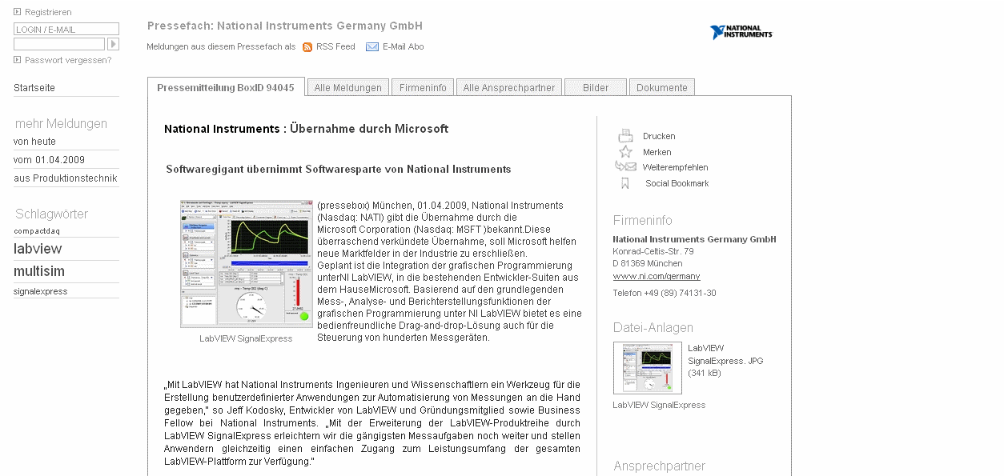
Task: Open the Dokumente tab
Action: click(662, 88)
